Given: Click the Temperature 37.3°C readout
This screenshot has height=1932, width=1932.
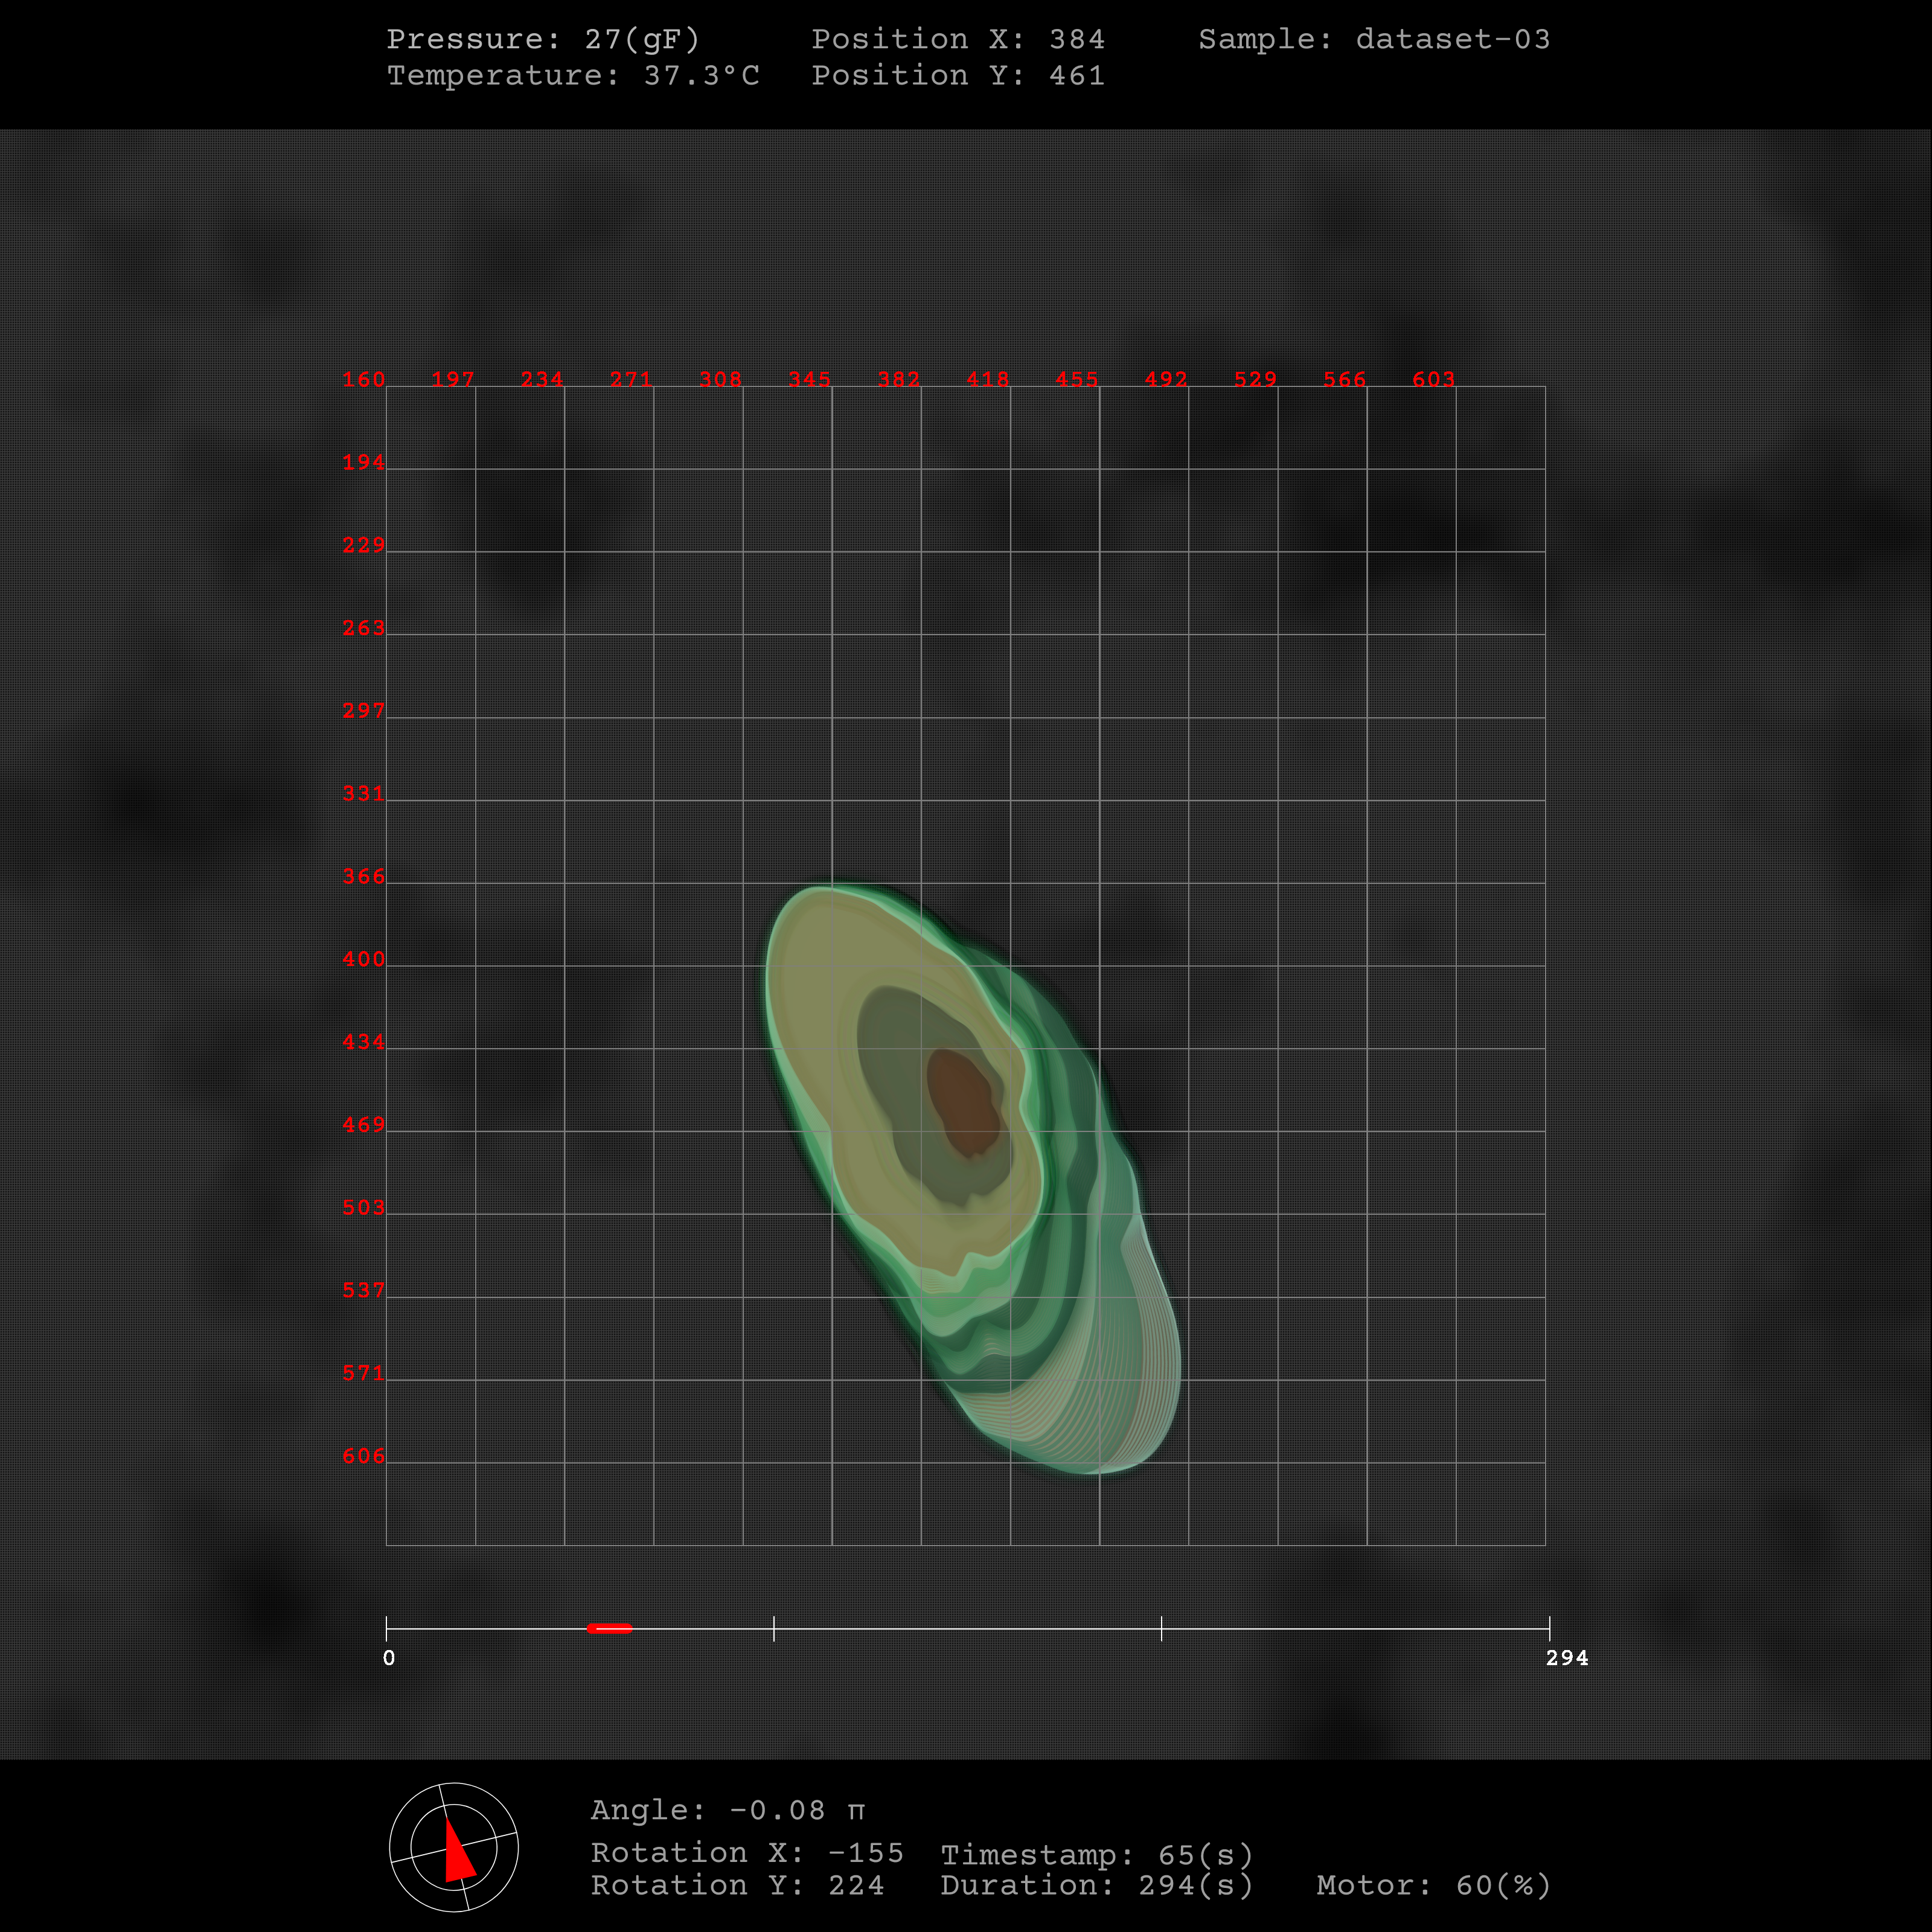Looking at the screenshot, I should [573, 76].
